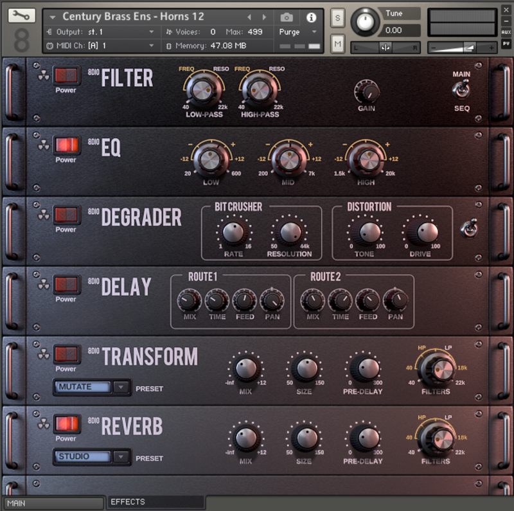The image size is (514, 511).
Task: Go to previous instrument arrow
Action: click(x=249, y=17)
